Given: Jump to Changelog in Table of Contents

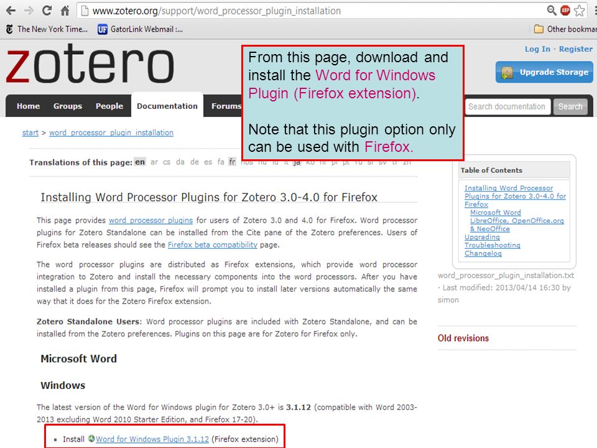Looking at the screenshot, I should [x=483, y=253].
